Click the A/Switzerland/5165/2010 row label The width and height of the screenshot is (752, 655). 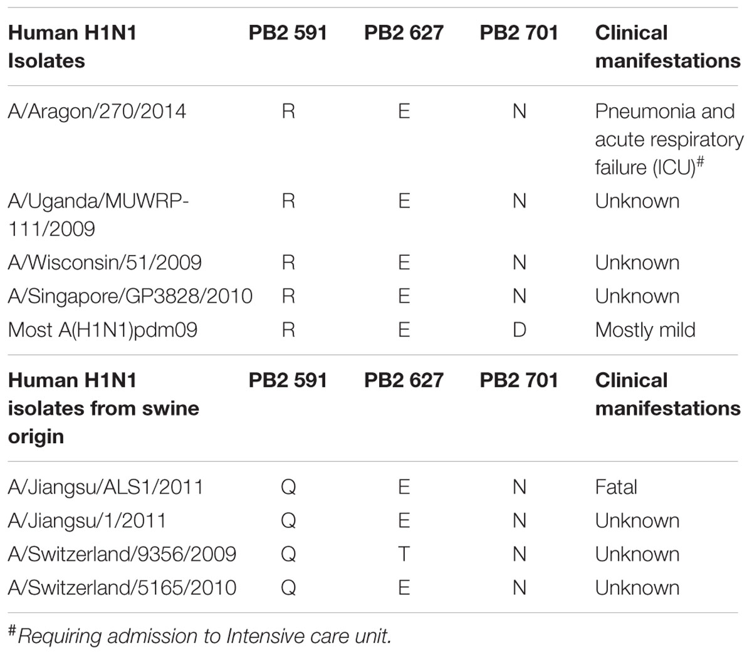[122, 588]
